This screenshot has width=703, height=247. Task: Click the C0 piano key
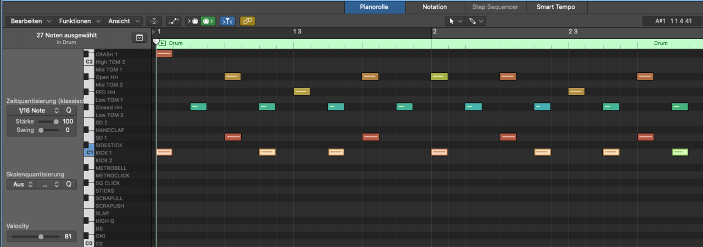(89, 243)
